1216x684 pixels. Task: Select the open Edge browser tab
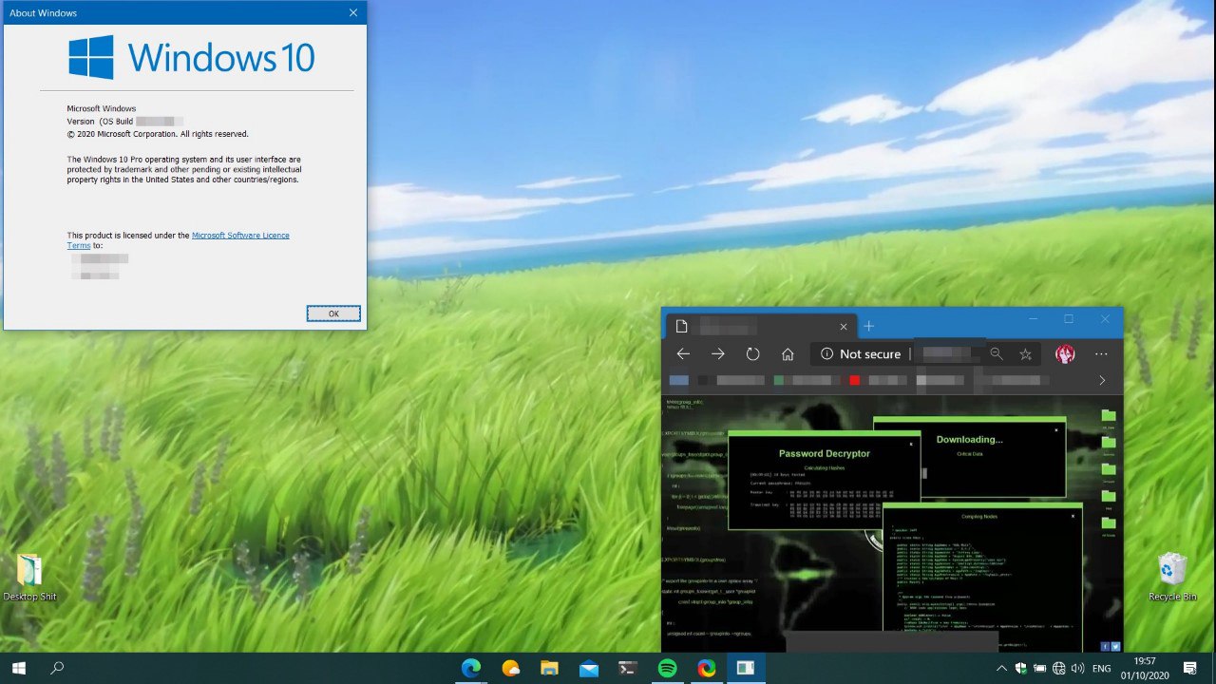[761, 326]
